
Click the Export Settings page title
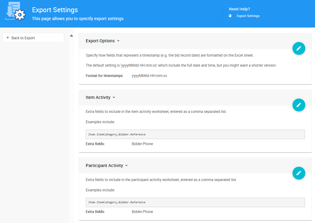pyautogui.click(x=55, y=10)
